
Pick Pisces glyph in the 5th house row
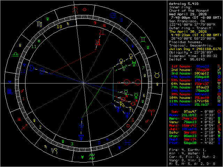coord(219,80)
